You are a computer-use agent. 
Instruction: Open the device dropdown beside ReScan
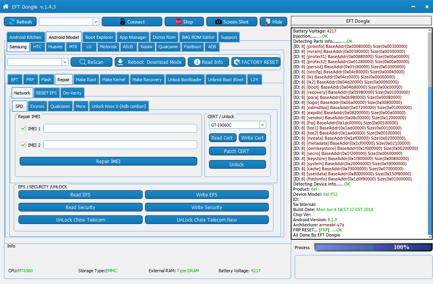[65, 62]
